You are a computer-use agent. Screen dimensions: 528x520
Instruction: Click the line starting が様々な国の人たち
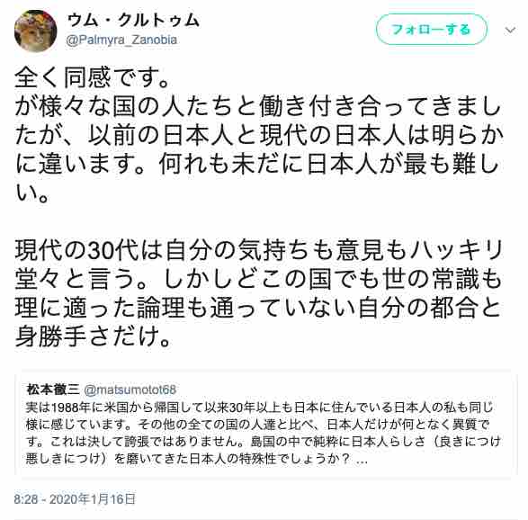tap(258, 106)
